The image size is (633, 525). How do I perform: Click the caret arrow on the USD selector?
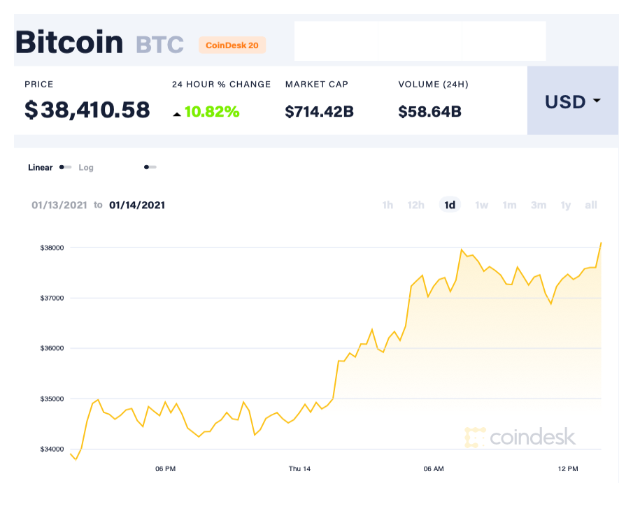click(598, 101)
